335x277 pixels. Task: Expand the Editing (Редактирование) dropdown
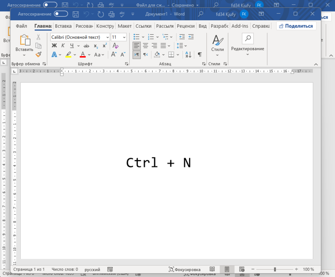[x=247, y=49]
